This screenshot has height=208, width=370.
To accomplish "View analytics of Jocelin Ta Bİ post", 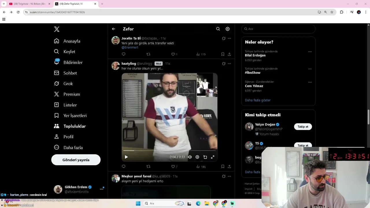I will (201, 54).
